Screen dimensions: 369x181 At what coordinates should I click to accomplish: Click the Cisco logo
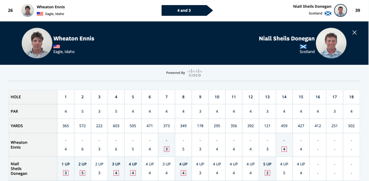[x=195, y=73]
